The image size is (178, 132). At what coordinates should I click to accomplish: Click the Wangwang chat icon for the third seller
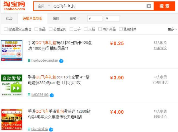pos(51,129)
